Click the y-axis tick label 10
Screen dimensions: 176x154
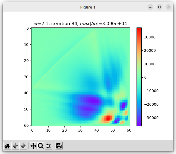pos(26,45)
